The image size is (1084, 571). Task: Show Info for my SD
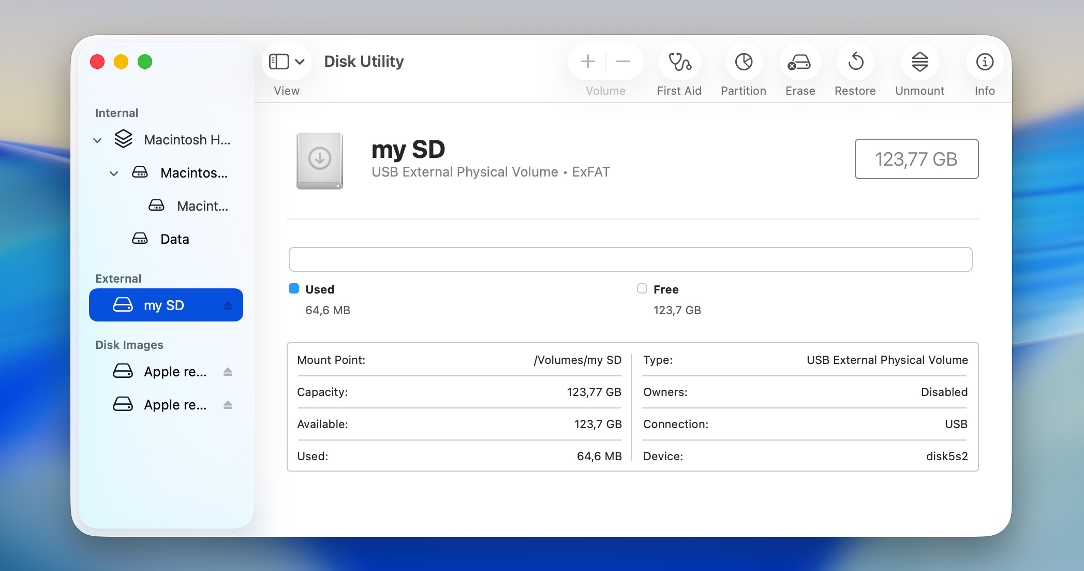pos(985,62)
